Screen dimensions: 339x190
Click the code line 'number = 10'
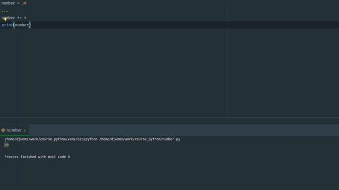(x=14, y=3)
